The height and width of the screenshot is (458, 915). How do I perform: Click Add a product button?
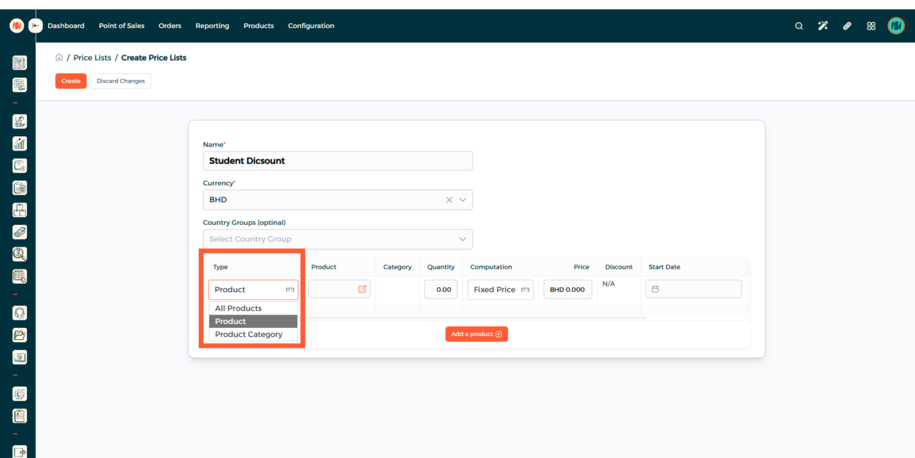click(x=476, y=334)
